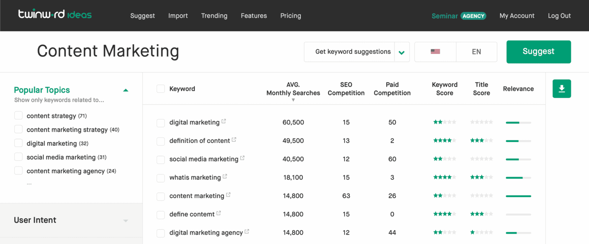Click relevance bar for digital marketing row

518,122
